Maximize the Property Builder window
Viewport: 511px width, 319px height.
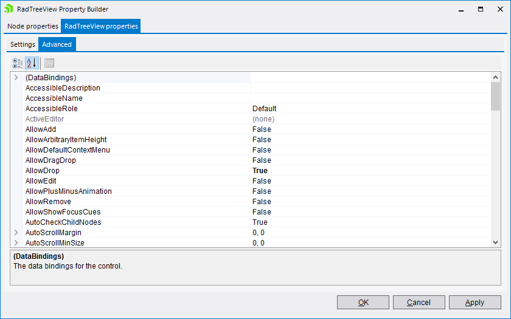481,9
